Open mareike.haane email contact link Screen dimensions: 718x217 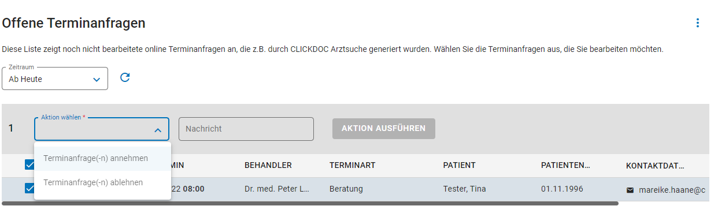(672, 189)
